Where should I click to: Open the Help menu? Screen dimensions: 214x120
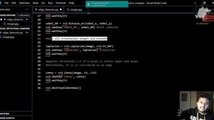coord(71,3)
